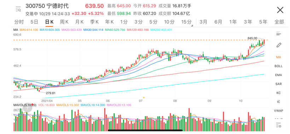
Task: Select the VWAP indicator
Action: coord(279,111)
